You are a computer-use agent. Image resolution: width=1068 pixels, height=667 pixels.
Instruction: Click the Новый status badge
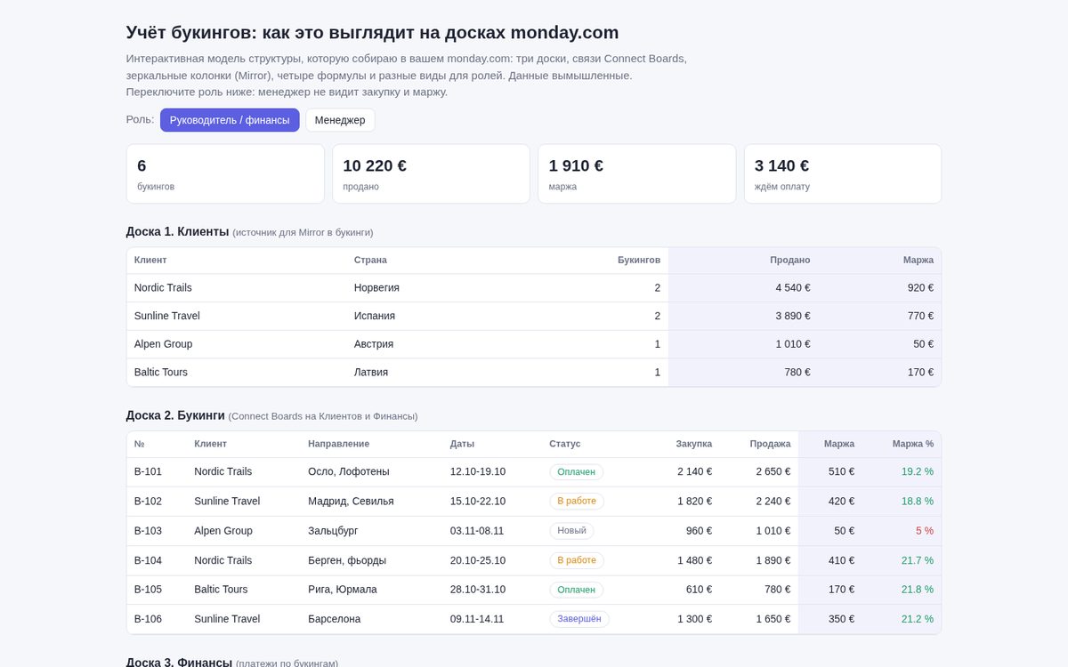coord(571,531)
